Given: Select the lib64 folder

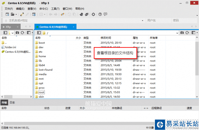Looking at the screenshot, I should 42,65.
